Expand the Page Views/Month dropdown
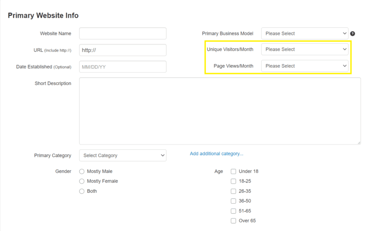 point(305,66)
